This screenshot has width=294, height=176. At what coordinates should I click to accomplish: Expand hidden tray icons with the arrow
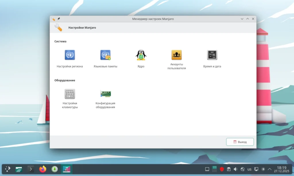pos(270,169)
